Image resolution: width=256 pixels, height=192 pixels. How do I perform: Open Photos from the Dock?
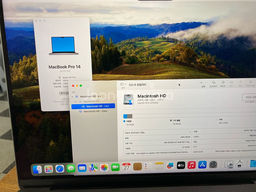104,167
